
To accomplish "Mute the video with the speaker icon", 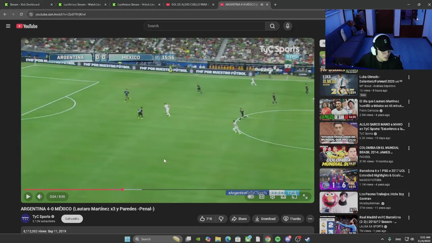I will pyautogui.click(x=39, y=196).
